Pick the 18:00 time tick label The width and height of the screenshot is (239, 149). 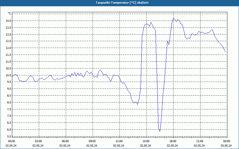pos(173,141)
